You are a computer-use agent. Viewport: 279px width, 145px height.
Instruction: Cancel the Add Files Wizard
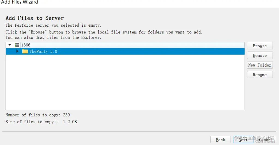click(x=266, y=140)
